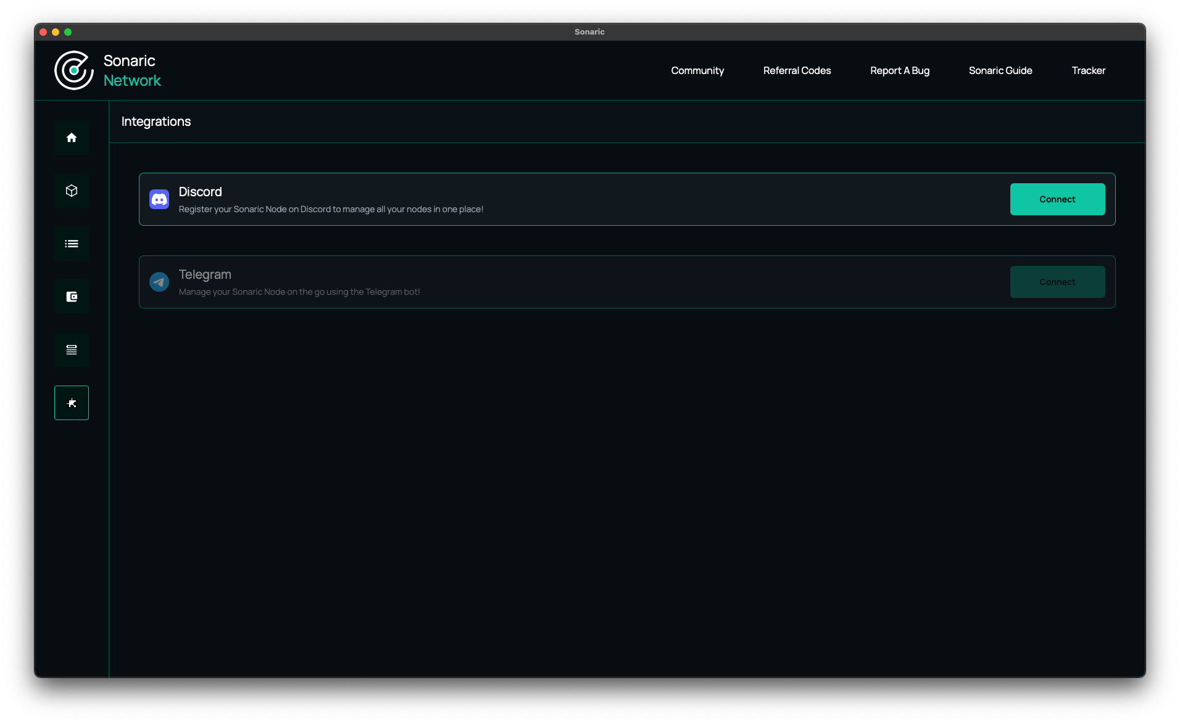
Task: Open the Home sidebar icon
Action: (x=72, y=138)
